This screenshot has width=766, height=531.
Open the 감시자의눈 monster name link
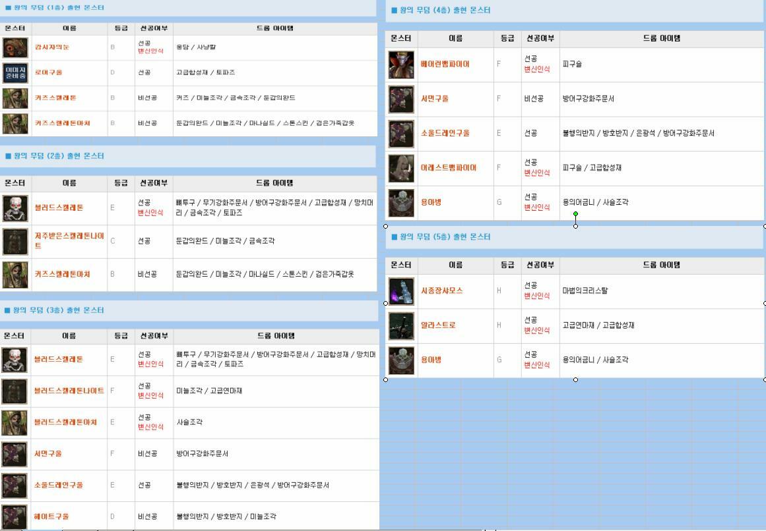point(51,47)
